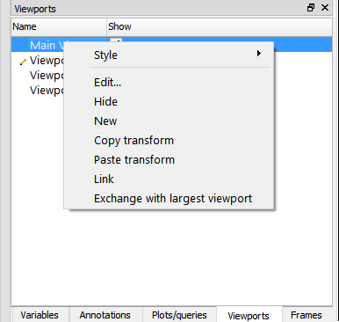
Task: Open the Plots/queries tab
Action: pyautogui.click(x=179, y=315)
